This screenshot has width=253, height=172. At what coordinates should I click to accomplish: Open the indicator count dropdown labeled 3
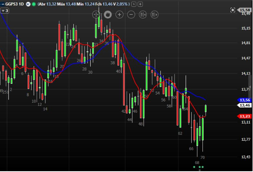coord(5,11)
